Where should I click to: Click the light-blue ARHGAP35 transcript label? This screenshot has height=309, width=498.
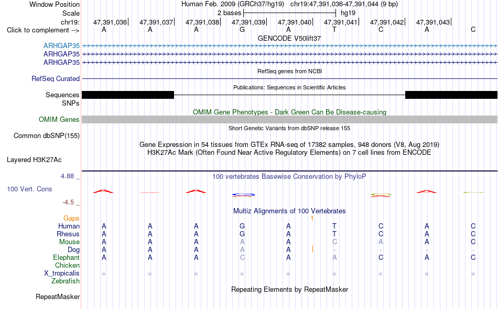tap(62, 45)
